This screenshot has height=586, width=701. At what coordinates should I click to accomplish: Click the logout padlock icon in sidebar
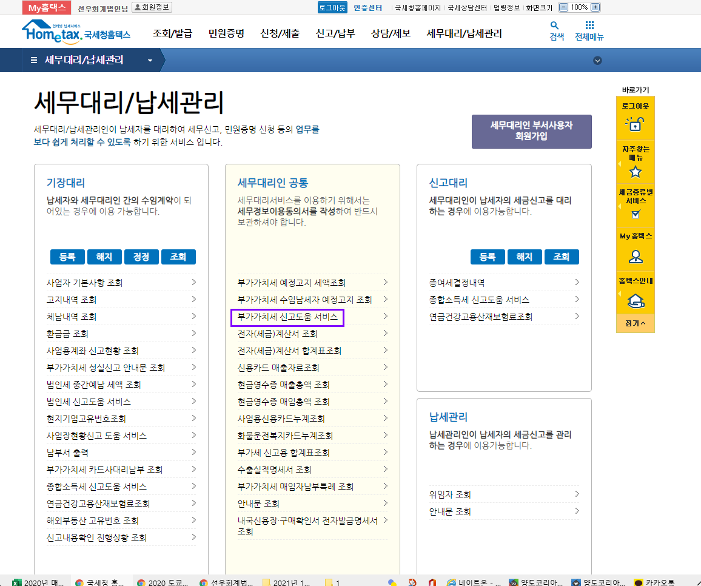click(635, 123)
